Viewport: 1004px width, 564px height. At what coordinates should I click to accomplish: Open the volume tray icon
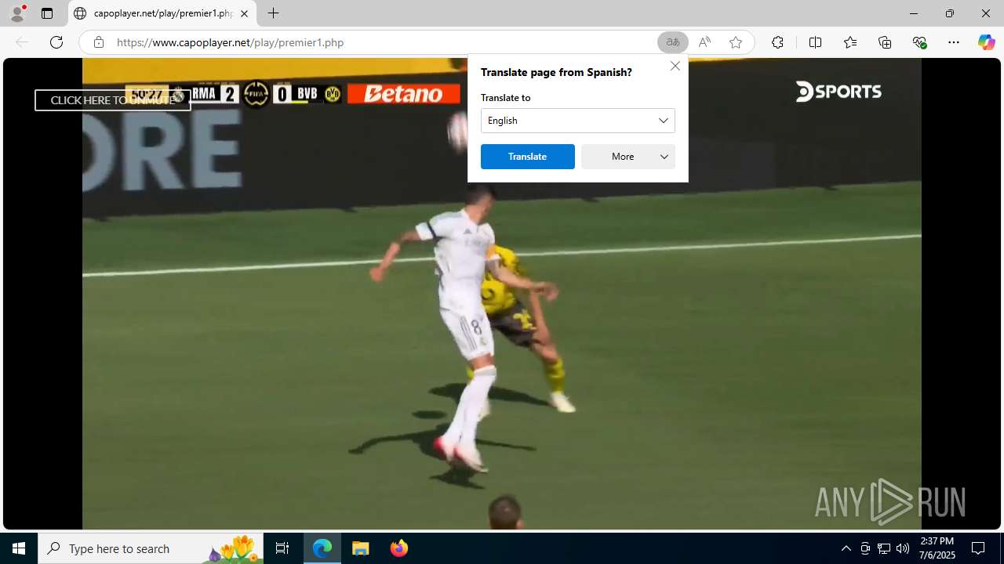click(x=903, y=548)
